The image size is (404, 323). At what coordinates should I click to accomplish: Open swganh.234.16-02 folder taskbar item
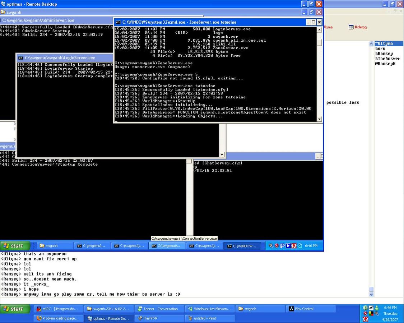[x=108, y=309]
